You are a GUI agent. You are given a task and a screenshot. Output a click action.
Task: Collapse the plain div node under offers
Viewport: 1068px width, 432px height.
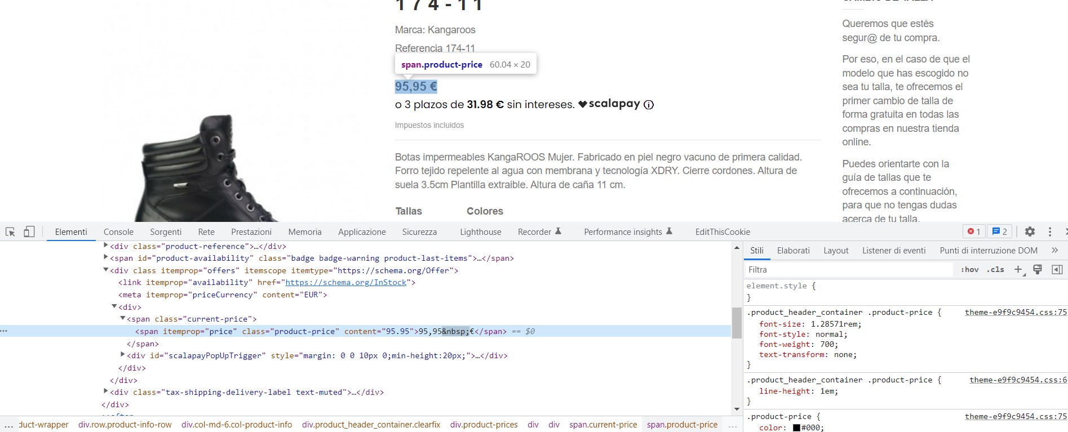pyautogui.click(x=114, y=306)
